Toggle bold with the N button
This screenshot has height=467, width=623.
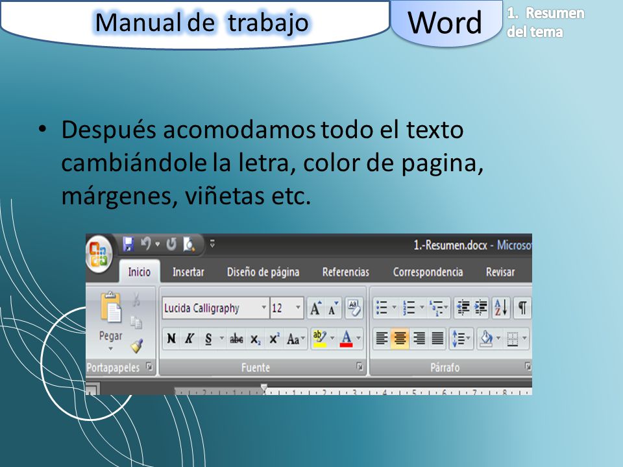171,339
